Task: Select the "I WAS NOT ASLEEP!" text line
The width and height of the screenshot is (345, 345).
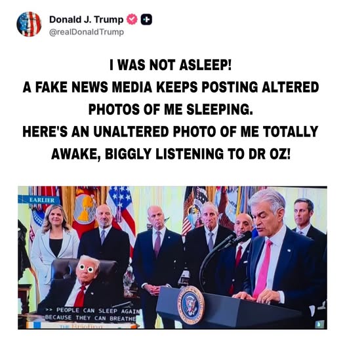Action: tap(171, 65)
